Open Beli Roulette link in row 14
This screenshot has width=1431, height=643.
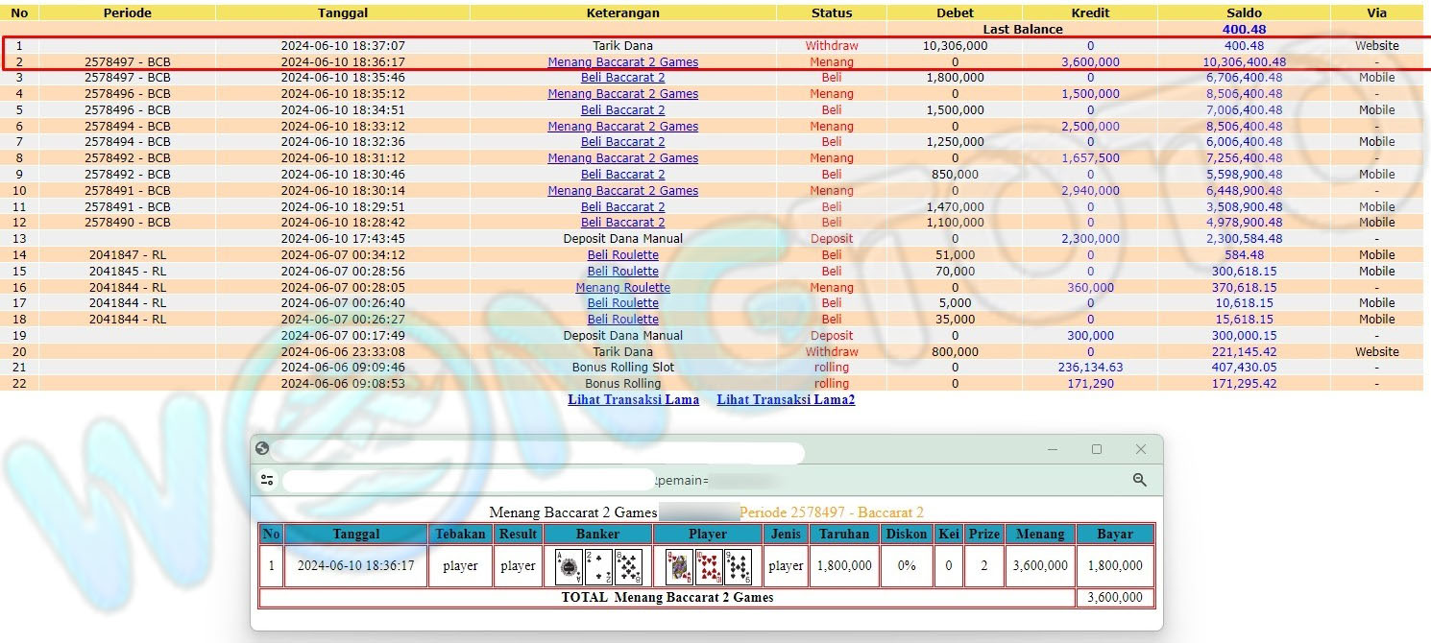pos(622,255)
